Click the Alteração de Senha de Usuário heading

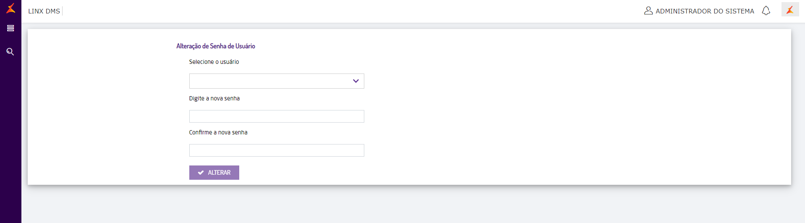click(216, 46)
